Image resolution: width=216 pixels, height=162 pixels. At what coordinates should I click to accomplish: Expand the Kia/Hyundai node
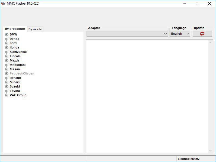(7, 52)
